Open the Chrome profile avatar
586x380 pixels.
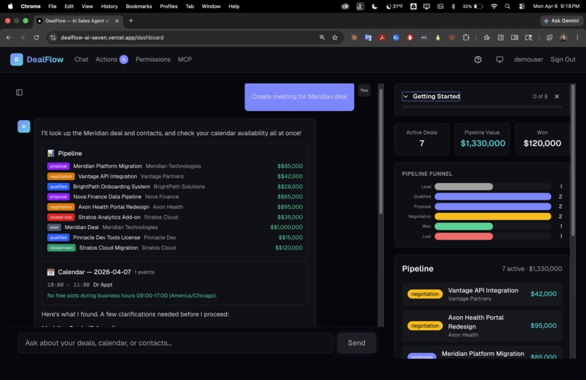pyautogui.click(x=563, y=37)
